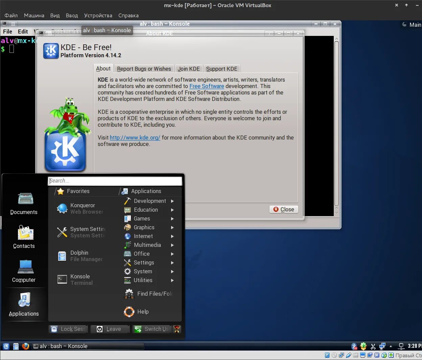This screenshot has width=422, height=360.
Task: Open VirtualBox Справка menu
Action: coord(128,16)
